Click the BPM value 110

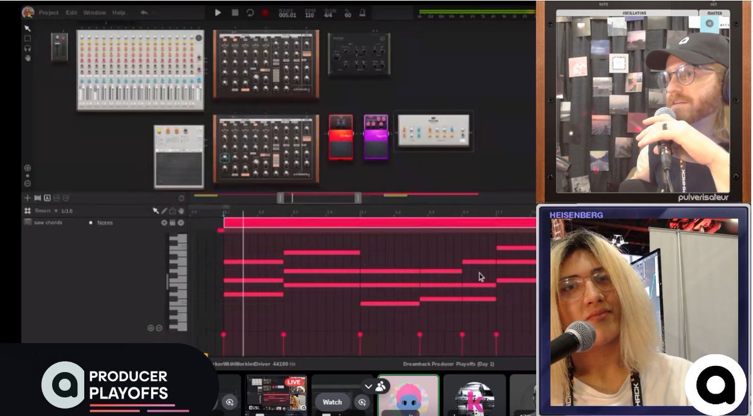point(309,15)
